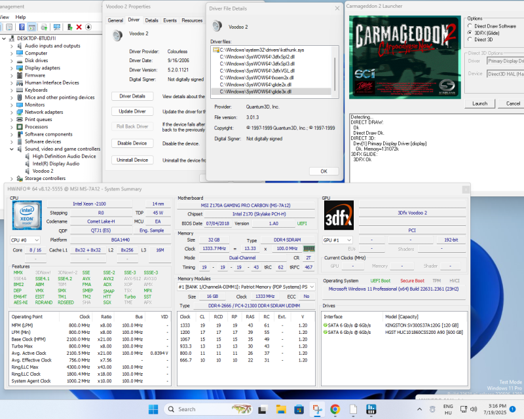Switch to the Events tab
Screen dimensions: 524x419
pos(170,20)
